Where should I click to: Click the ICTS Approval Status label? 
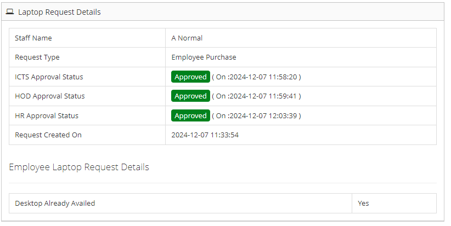49,77
